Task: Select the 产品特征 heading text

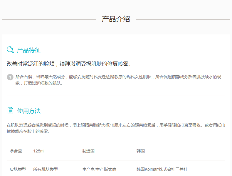Action: click(29, 50)
